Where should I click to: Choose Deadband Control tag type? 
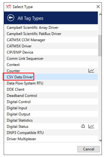click(51, 96)
